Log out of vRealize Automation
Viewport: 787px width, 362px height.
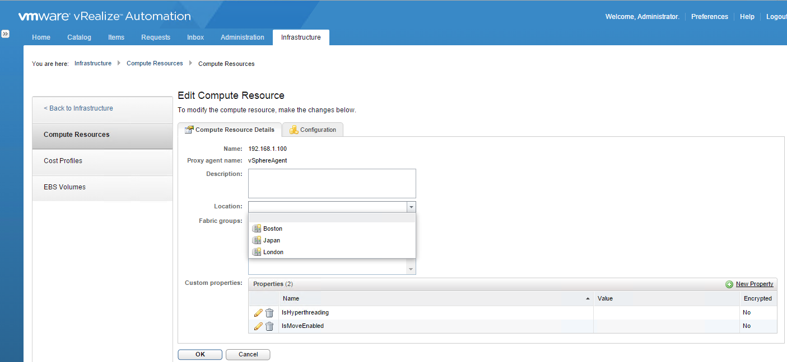click(x=776, y=17)
